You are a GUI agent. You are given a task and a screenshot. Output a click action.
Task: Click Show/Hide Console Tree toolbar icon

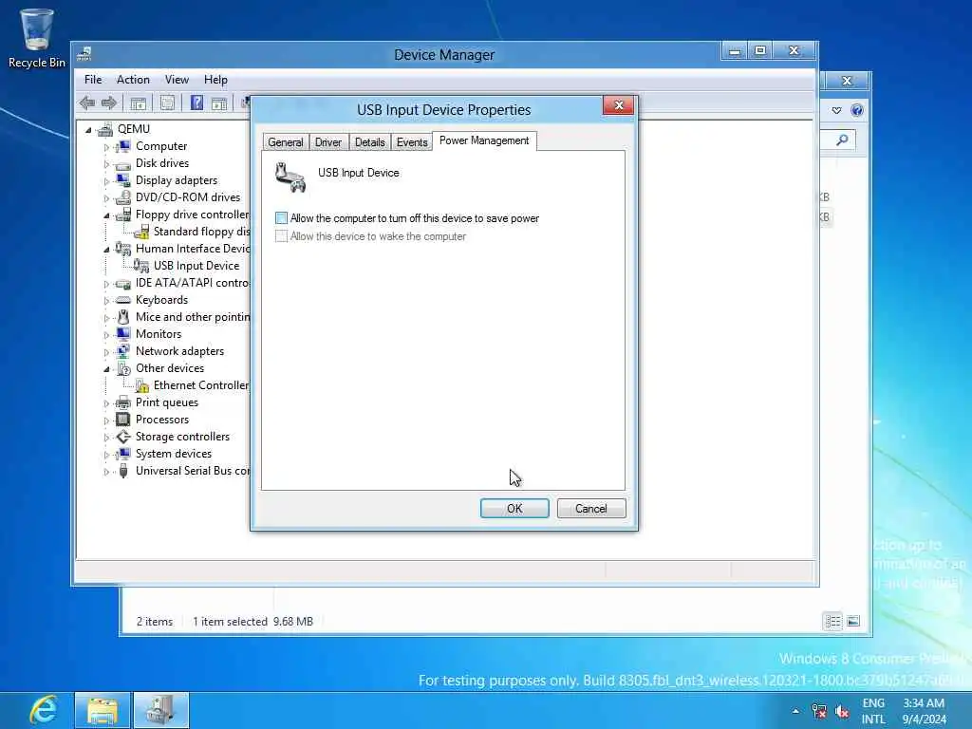coord(139,103)
